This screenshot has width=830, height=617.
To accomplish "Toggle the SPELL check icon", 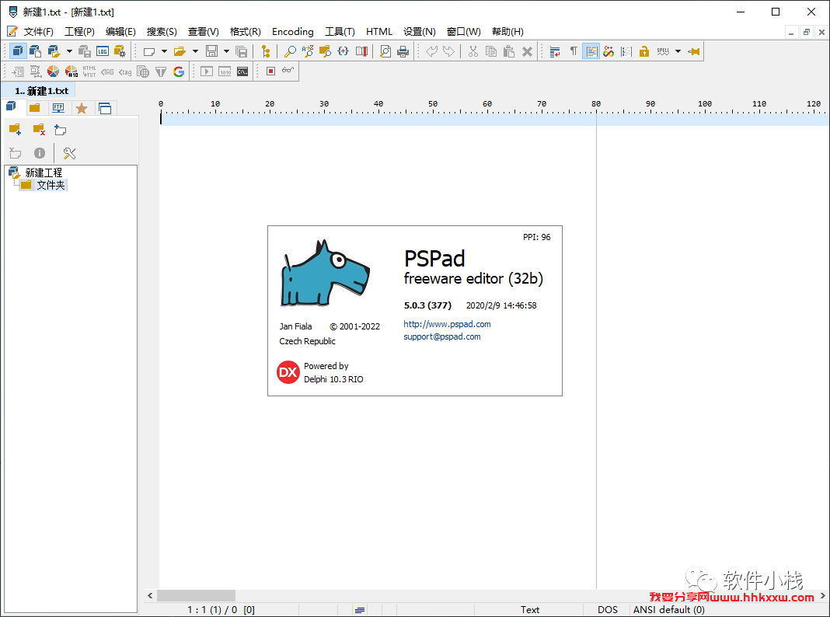I will 663,51.
